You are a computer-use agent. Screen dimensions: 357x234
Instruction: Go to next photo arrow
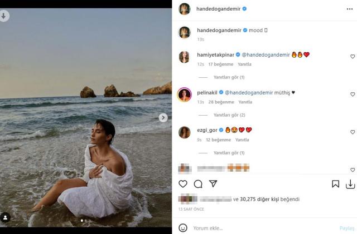pos(163,118)
